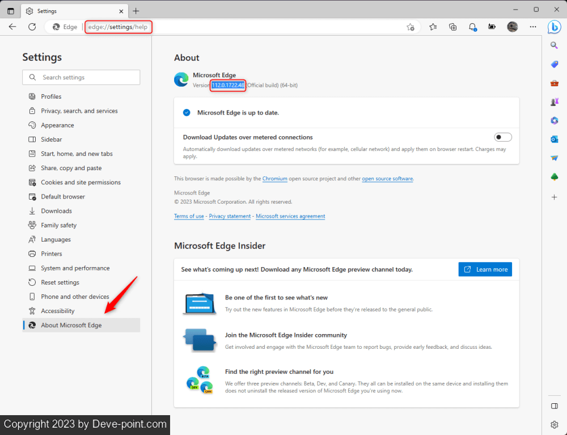Select About Microsoft Edge
The height and width of the screenshot is (435, 567).
click(81, 325)
